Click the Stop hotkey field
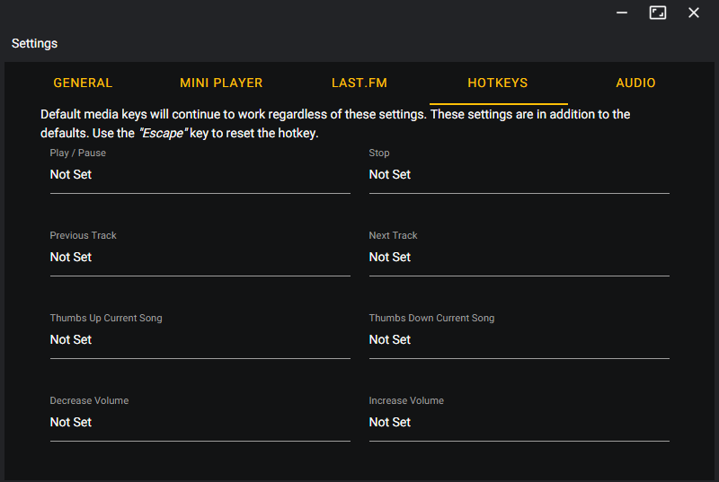The width and height of the screenshot is (719, 482). (x=519, y=175)
